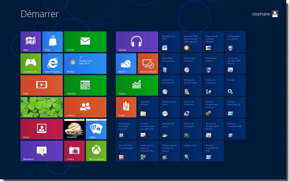Open the Vidéo tile

42,85
